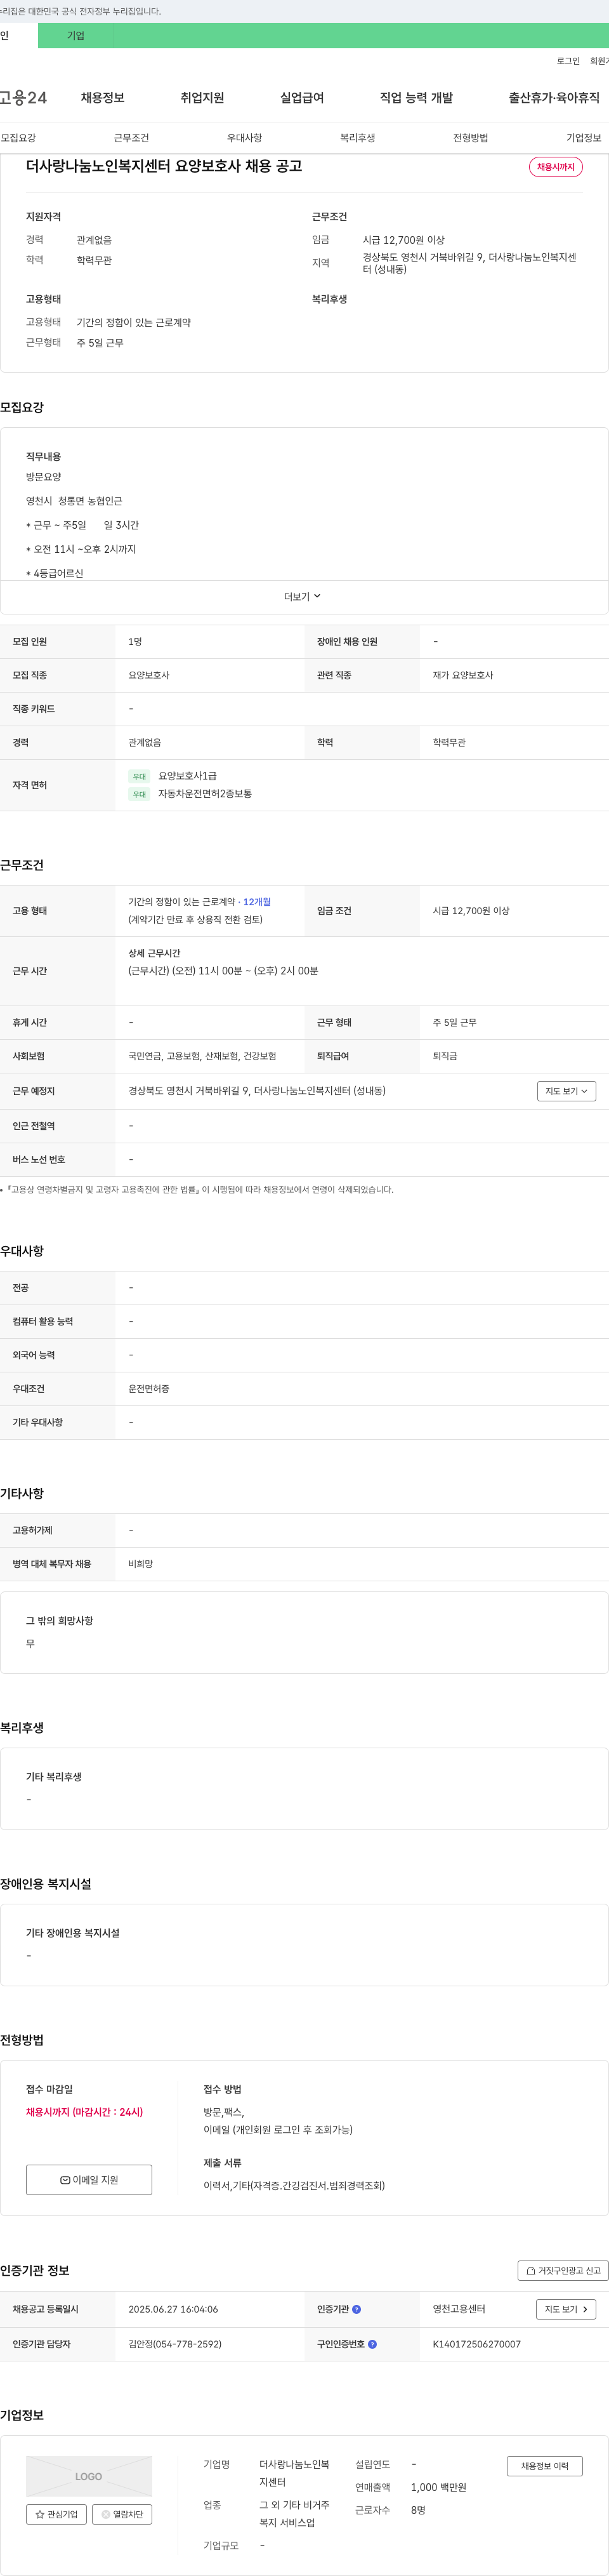The image size is (609, 2576).
Task: Click the 고용24 site logo
Action: [x=23, y=98]
